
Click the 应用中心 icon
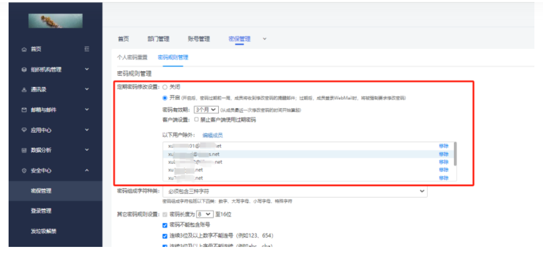click(x=24, y=131)
